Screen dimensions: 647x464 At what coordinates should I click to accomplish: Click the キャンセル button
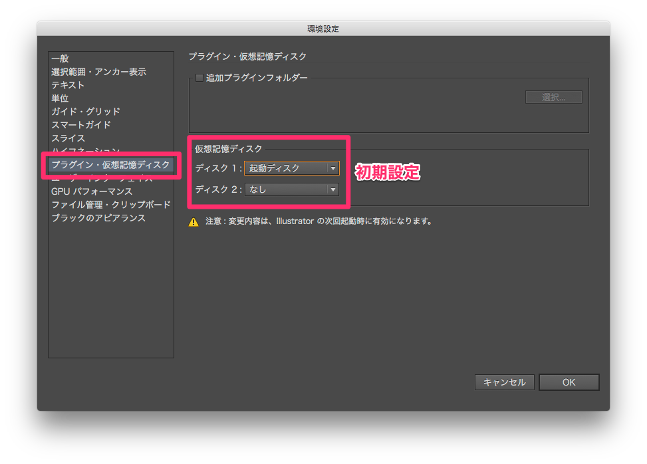click(504, 382)
